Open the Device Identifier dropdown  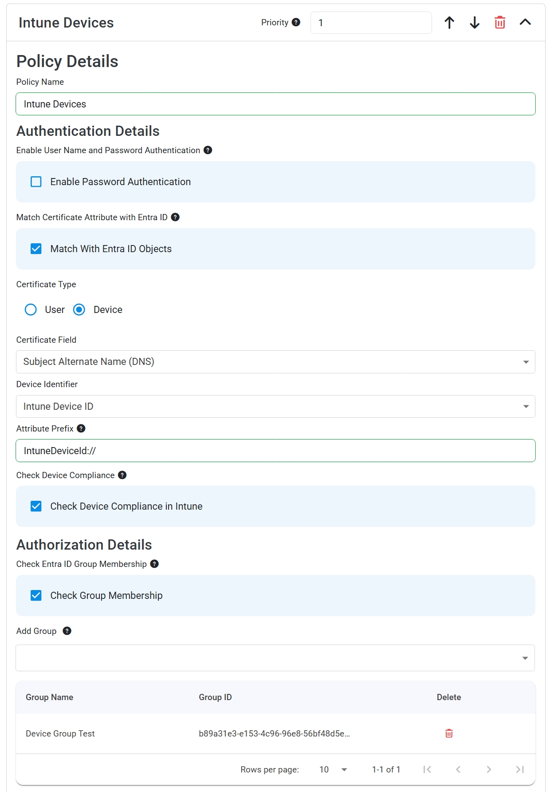pyautogui.click(x=275, y=406)
